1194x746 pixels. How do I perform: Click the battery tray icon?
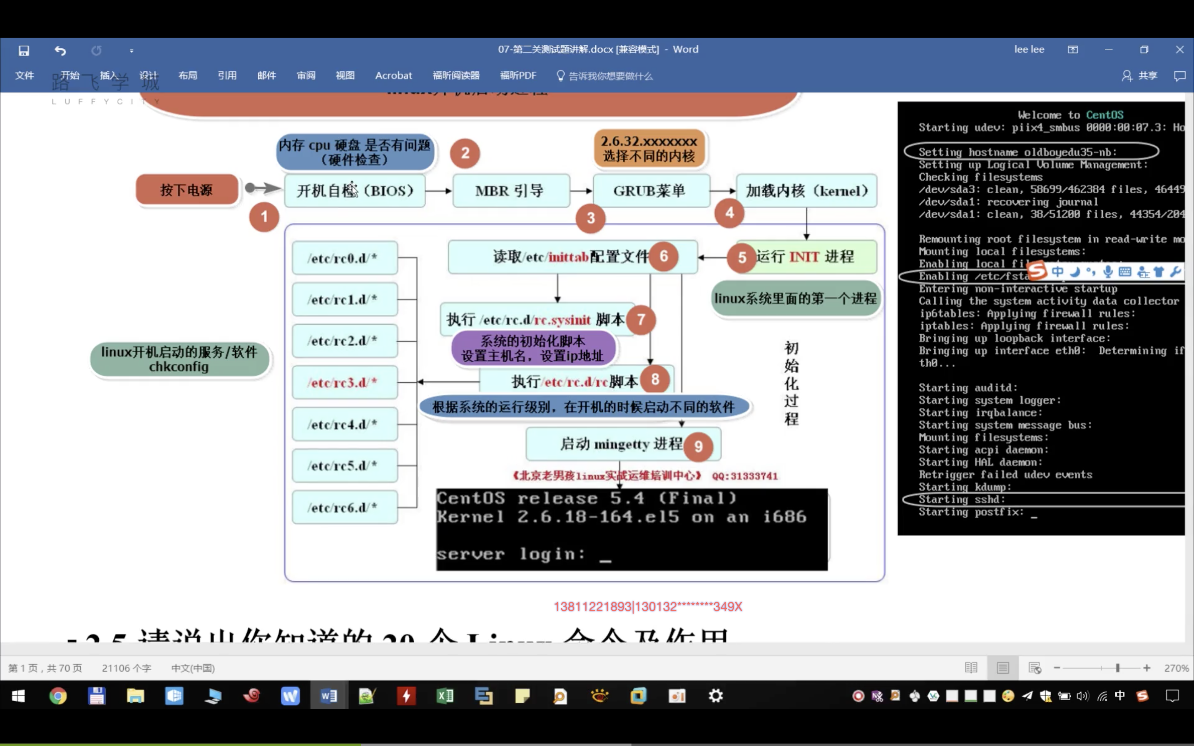(x=1064, y=696)
